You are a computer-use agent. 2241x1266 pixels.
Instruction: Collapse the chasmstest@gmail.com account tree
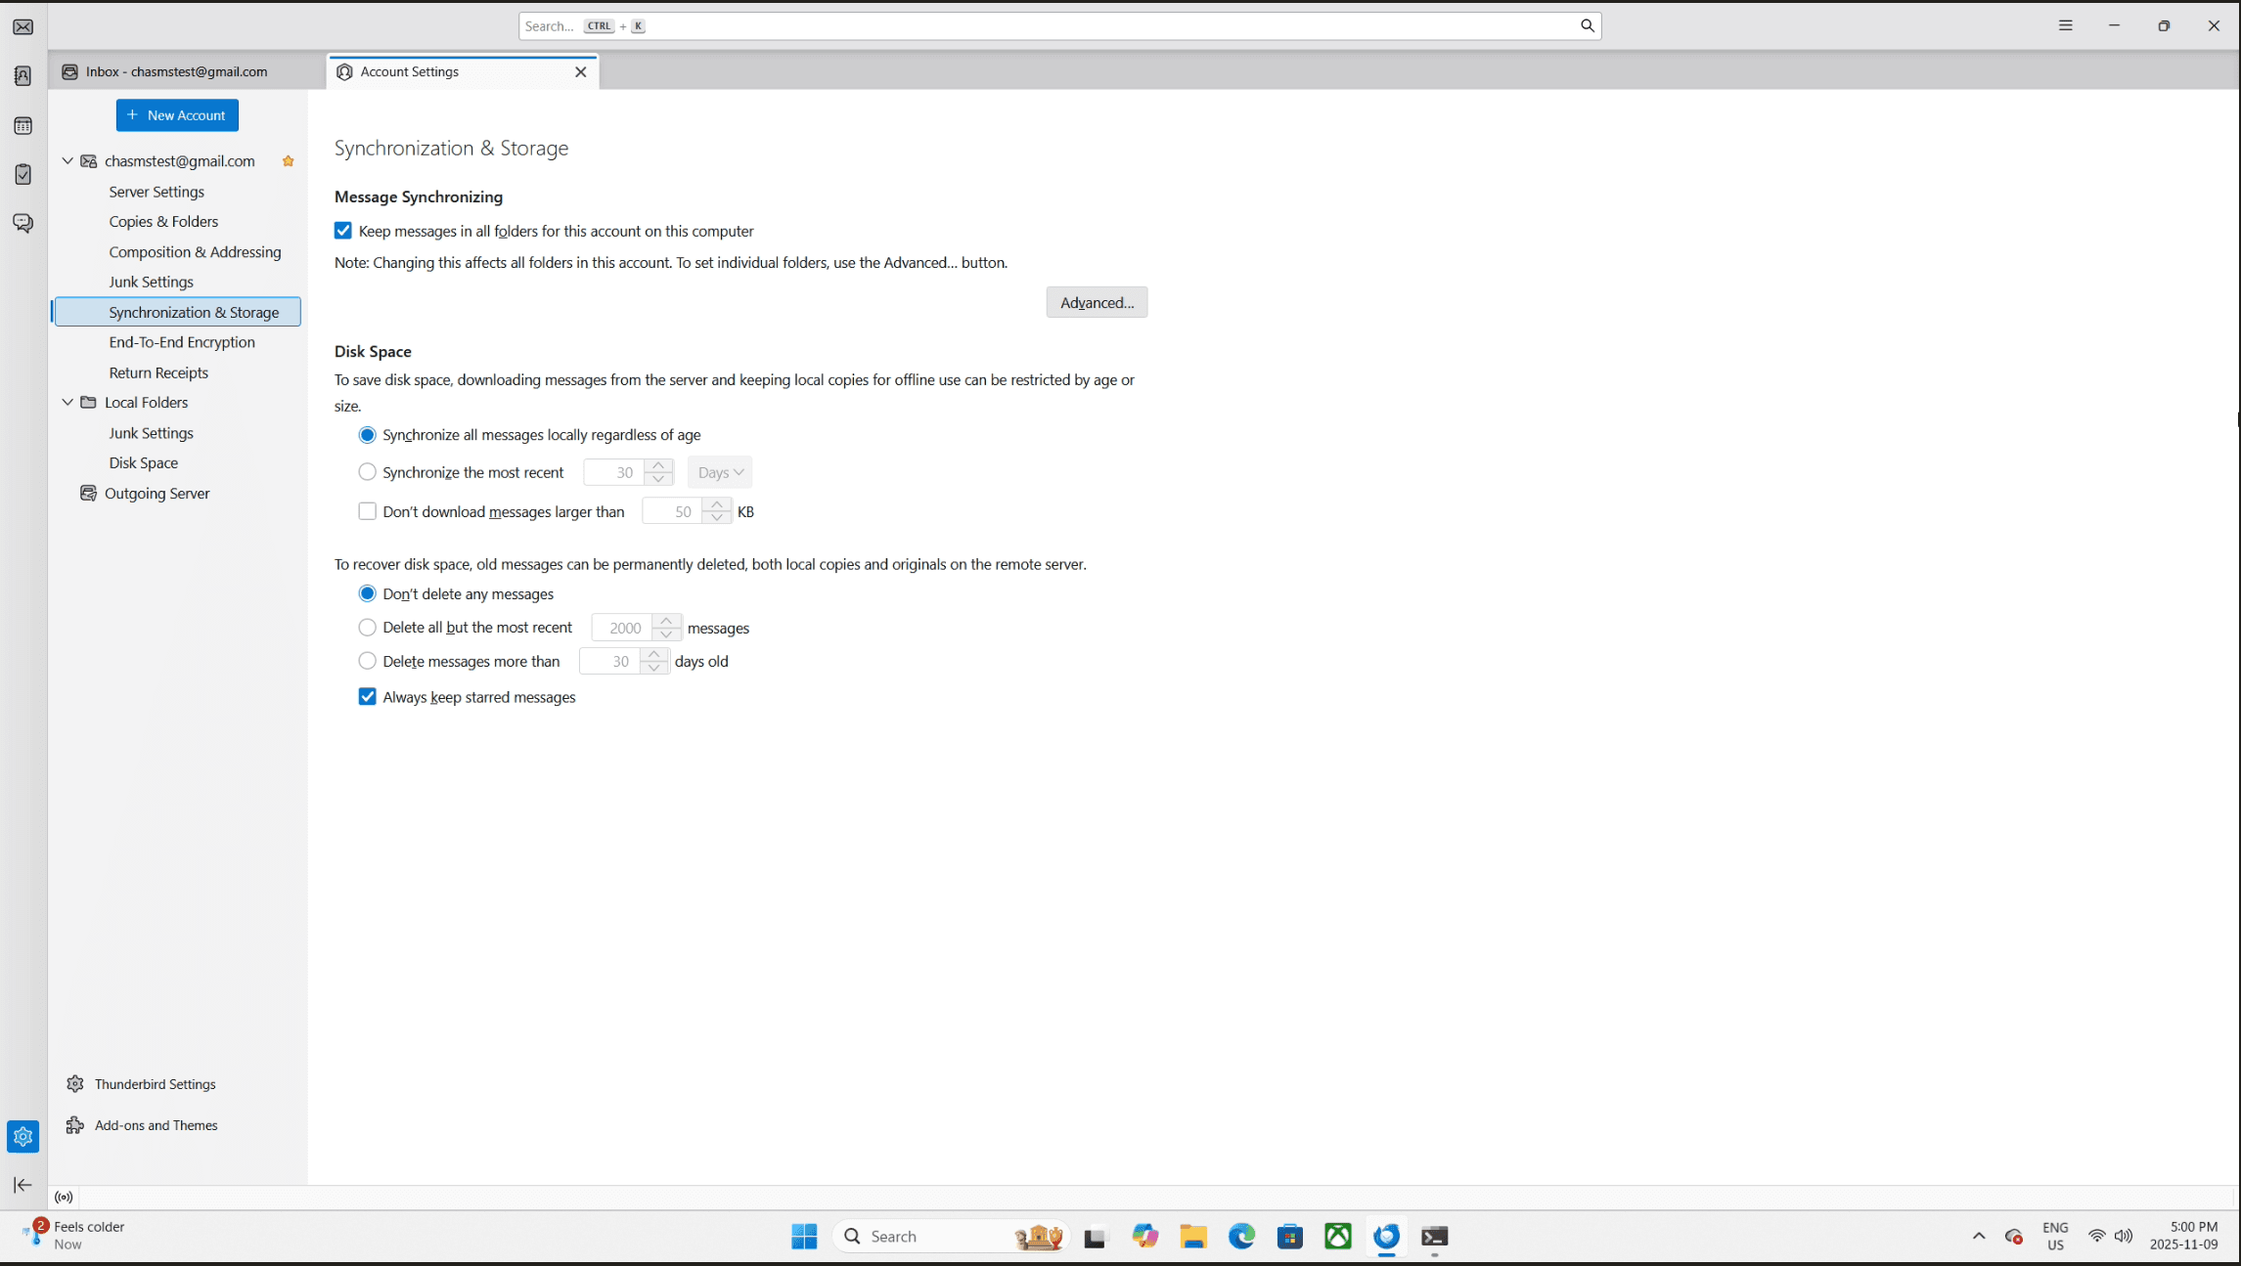point(67,161)
